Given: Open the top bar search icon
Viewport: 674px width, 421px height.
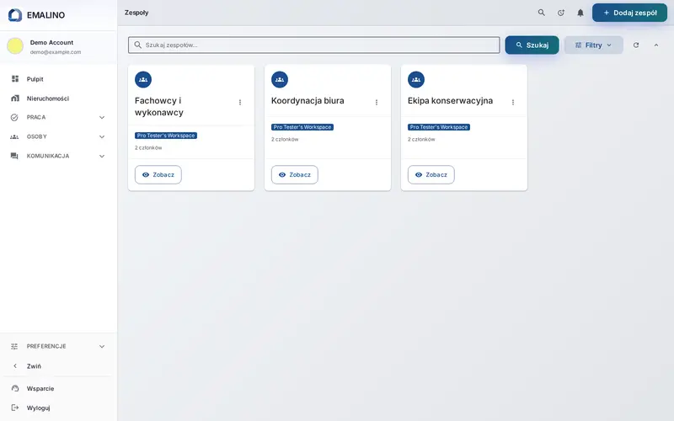Looking at the screenshot, I should tap(542, 13).
